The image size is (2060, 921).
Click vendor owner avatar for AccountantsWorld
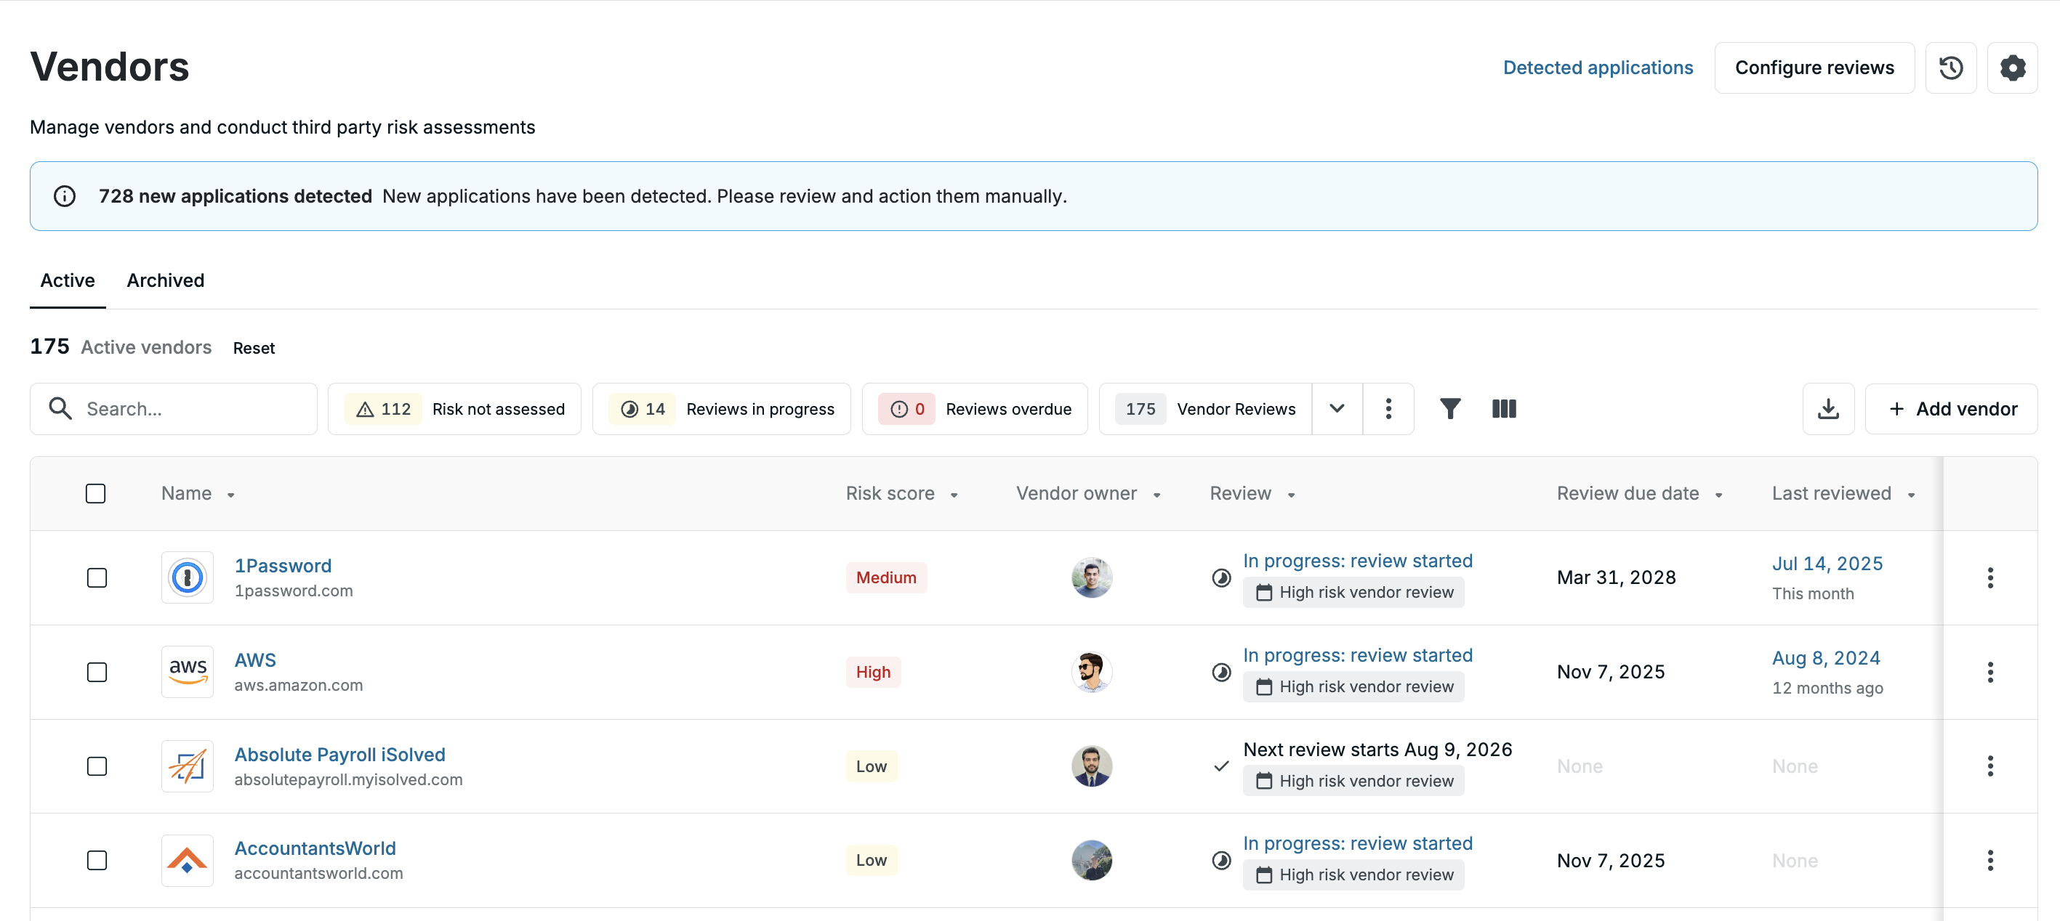[1092, 860]
